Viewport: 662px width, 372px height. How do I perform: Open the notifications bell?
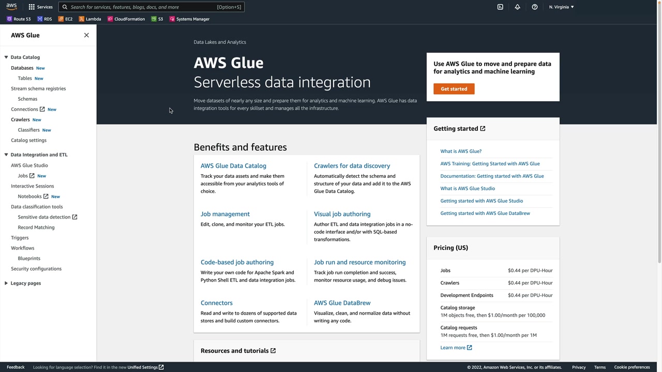pos(517,7)
